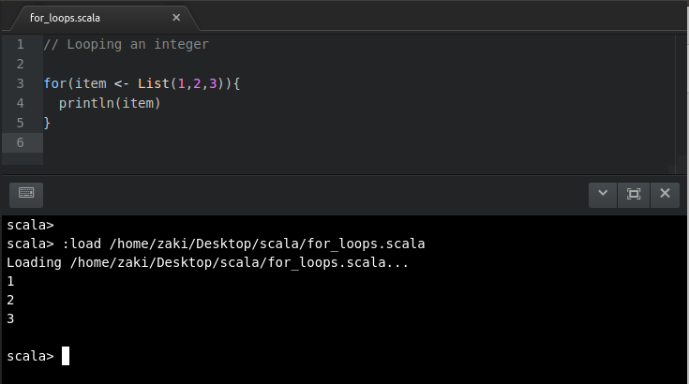Click the editor's vertical scrollbar track
This screenshot has height=384, width=689.
click(682, 103)
